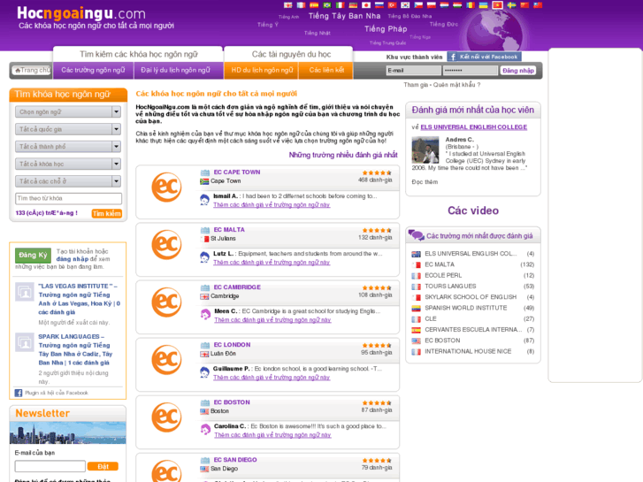Select the Spanish flag in header
Image resolution: width=643 pixels, height=482 pixels.
click(314, 5)
